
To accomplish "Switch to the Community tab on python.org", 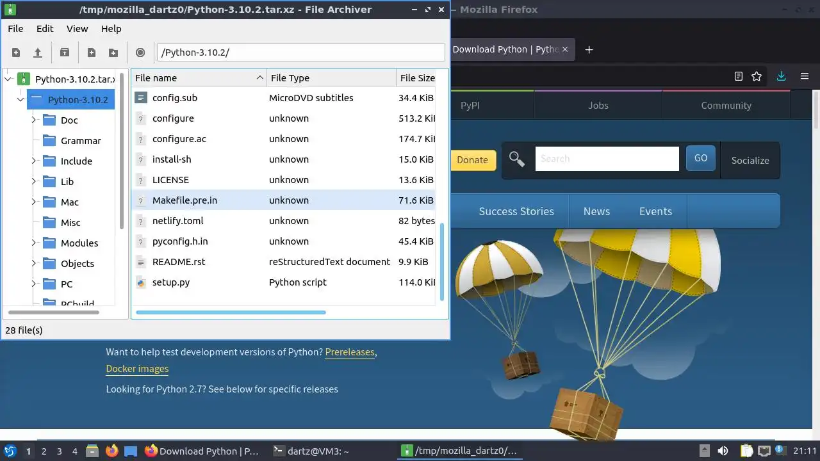I will coord(726,106).
